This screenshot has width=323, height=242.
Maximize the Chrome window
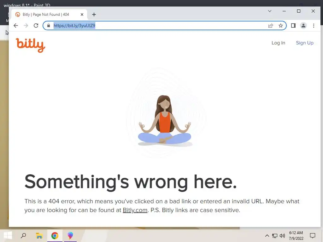[x=299, y=11]
